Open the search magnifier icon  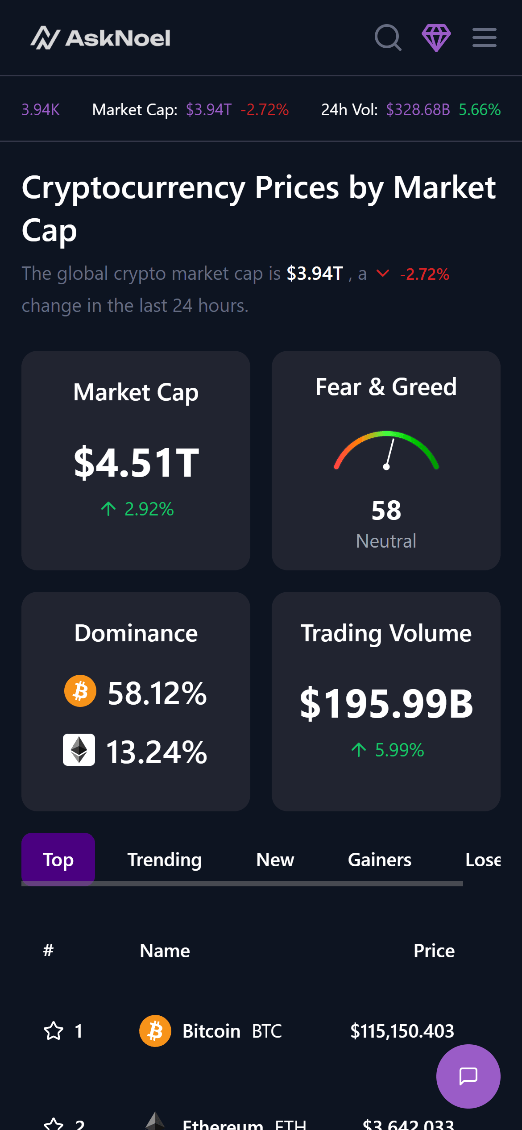[x=388, y=37]
